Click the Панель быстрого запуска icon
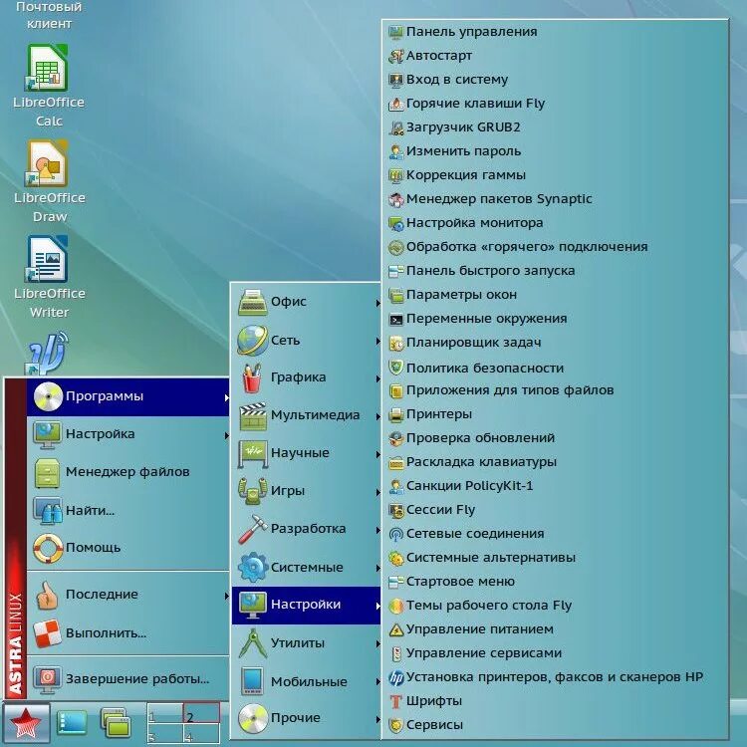 [395, 271]
